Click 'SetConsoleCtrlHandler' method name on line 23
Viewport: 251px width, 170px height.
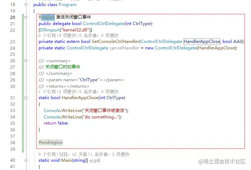click(115, 42)
